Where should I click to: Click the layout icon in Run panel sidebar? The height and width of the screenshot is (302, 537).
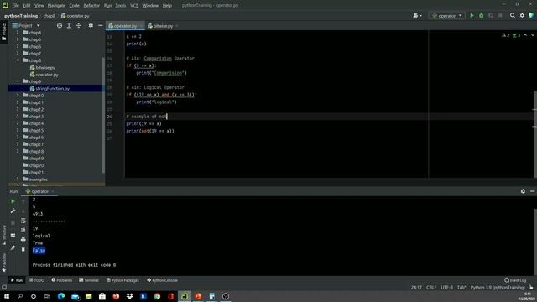coord(13,236)
